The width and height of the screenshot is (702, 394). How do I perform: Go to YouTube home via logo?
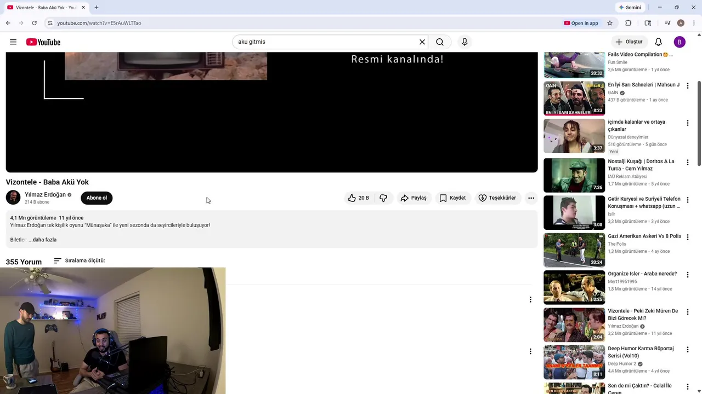click(43, 42)
